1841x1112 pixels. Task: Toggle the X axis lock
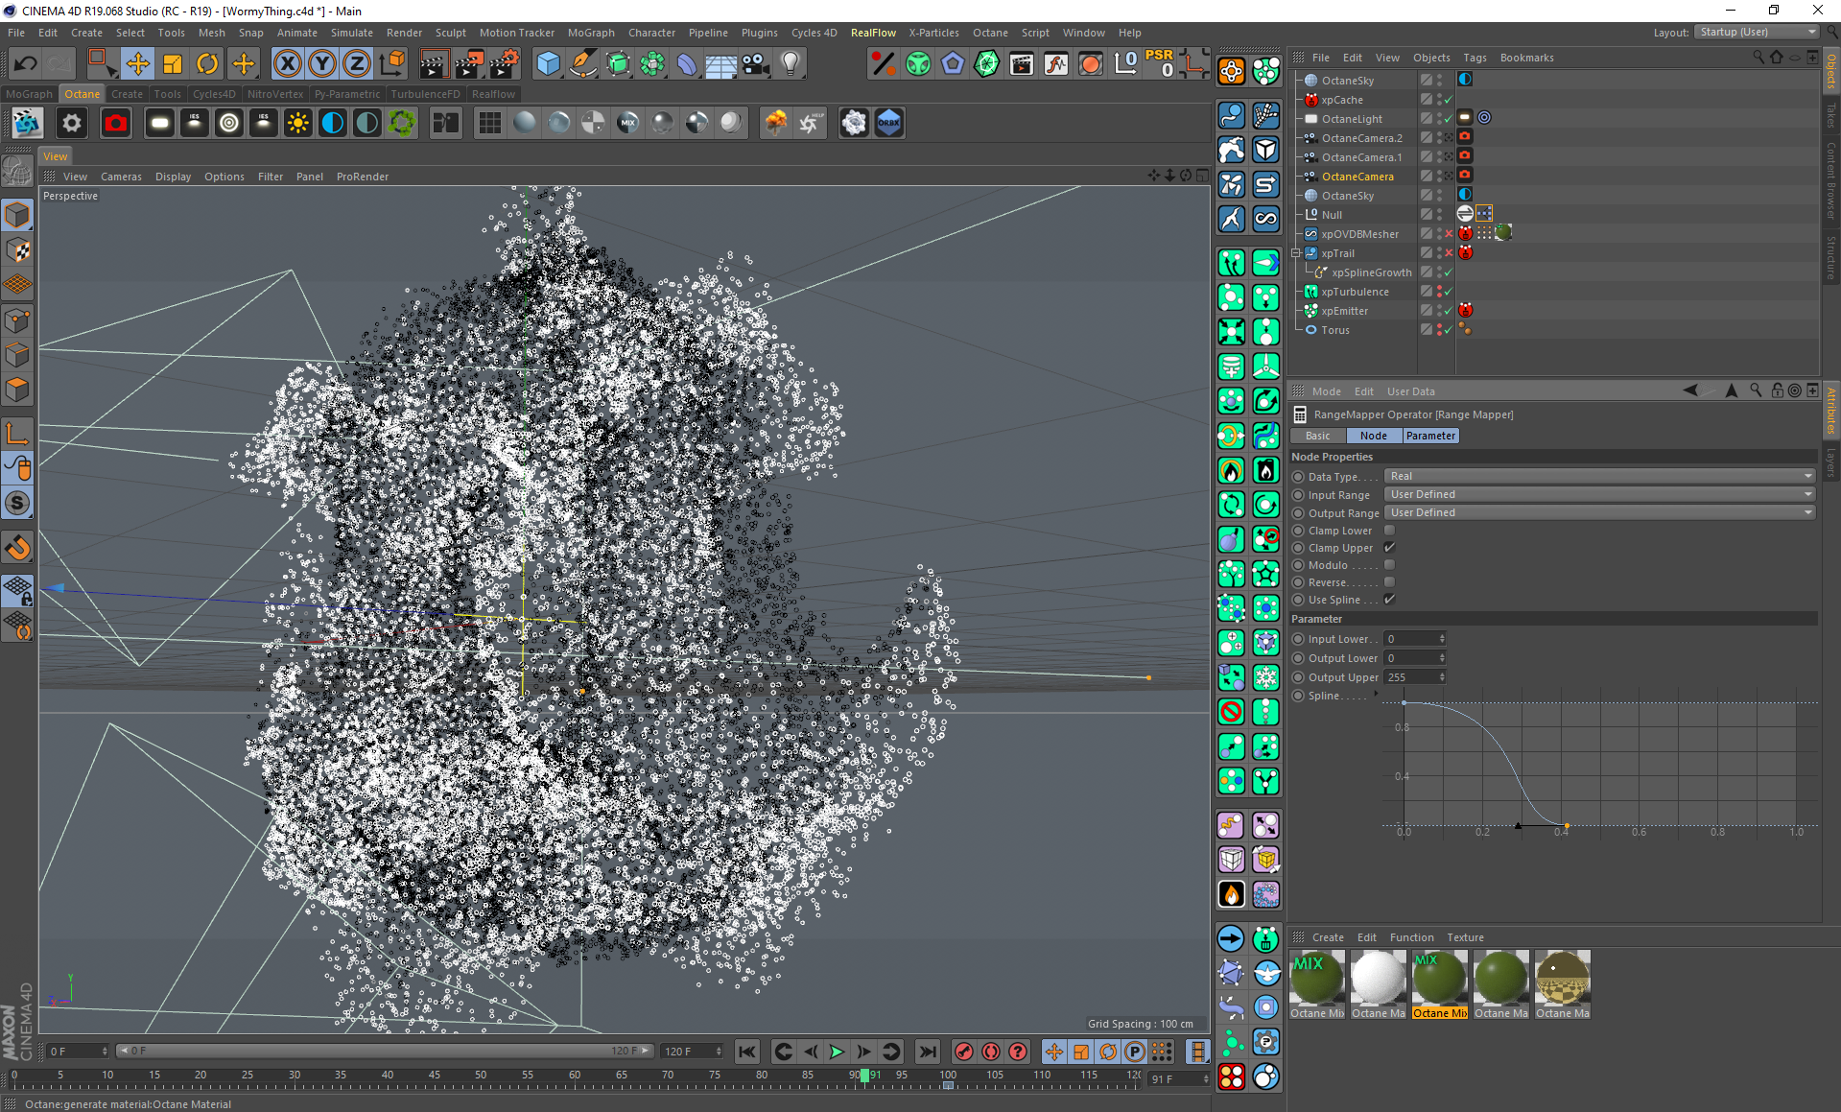point(287,64)
